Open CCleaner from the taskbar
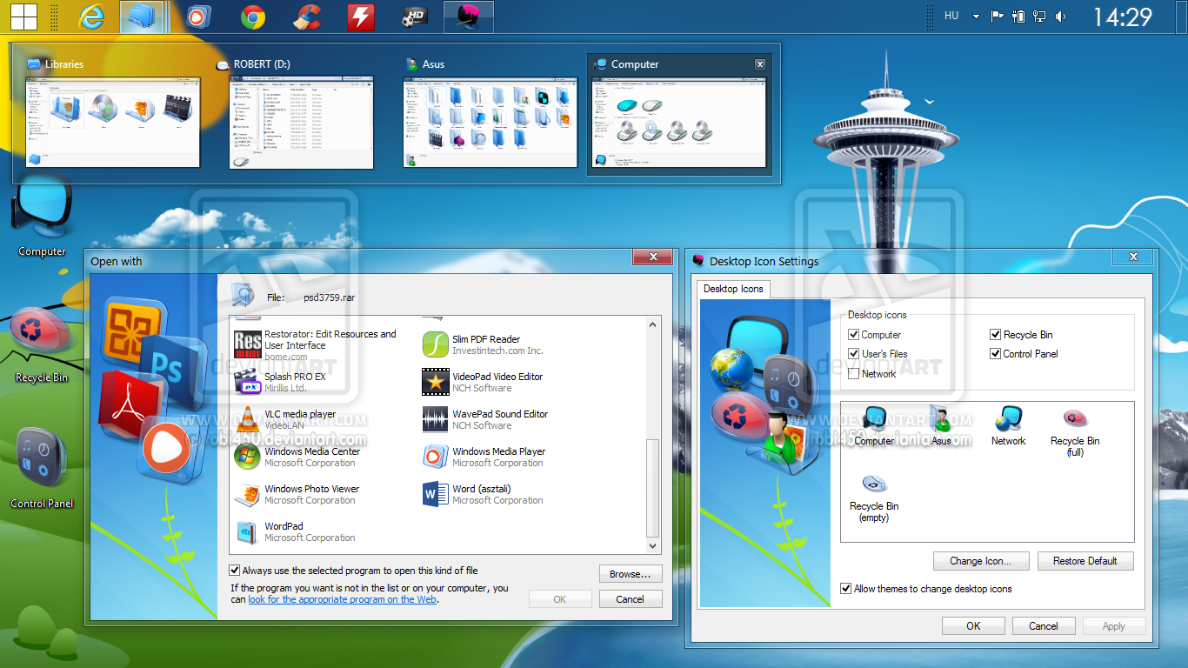This screenshot has width=1188, height=668. point(306,16)
